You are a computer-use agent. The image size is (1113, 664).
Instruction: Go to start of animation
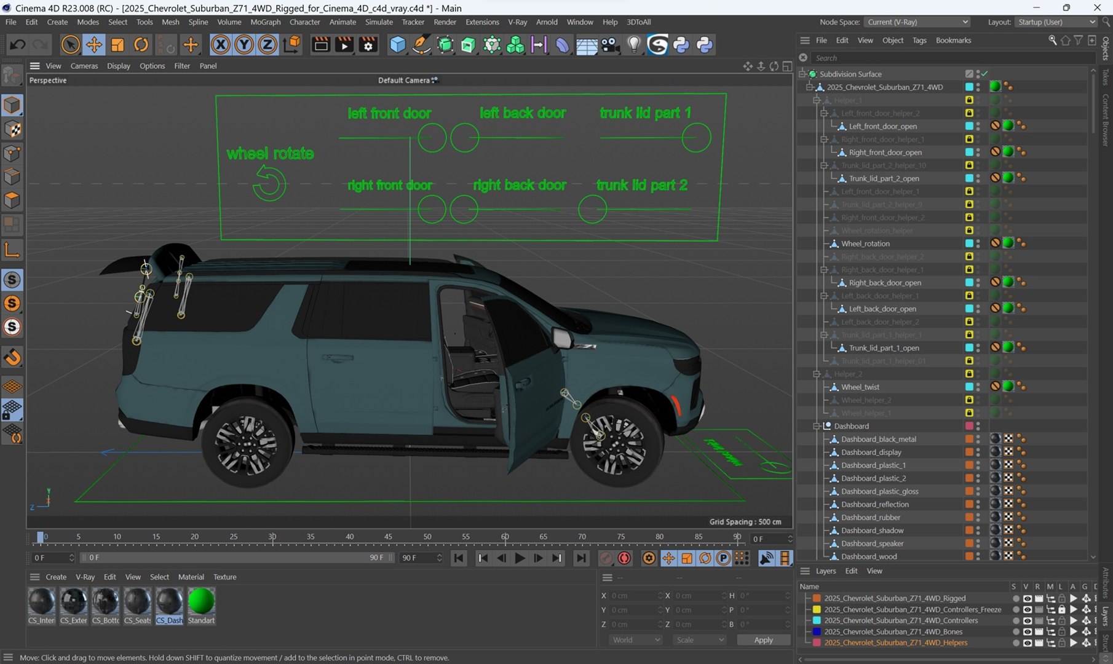tap(459, 558)
